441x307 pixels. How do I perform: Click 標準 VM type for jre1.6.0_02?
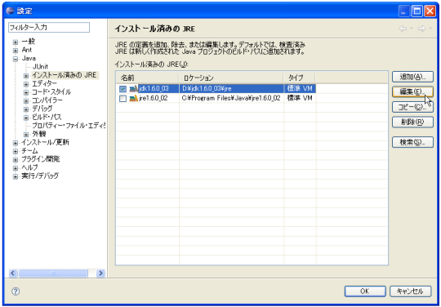300,98
